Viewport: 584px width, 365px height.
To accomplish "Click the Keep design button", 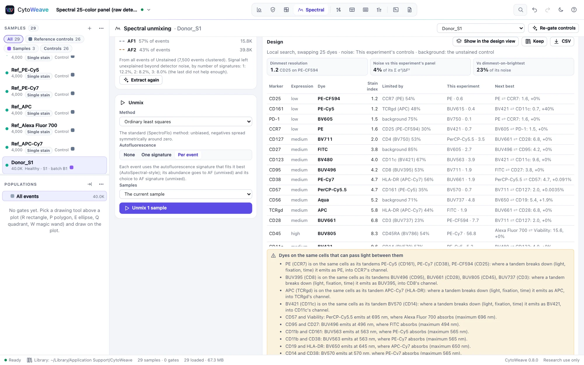I will [x=534, y=41].
